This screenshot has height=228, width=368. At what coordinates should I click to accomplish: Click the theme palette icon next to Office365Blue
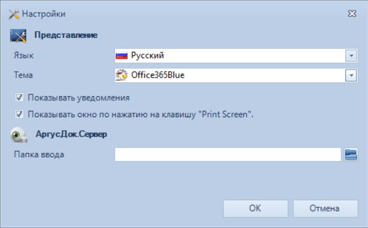[122, 75]
